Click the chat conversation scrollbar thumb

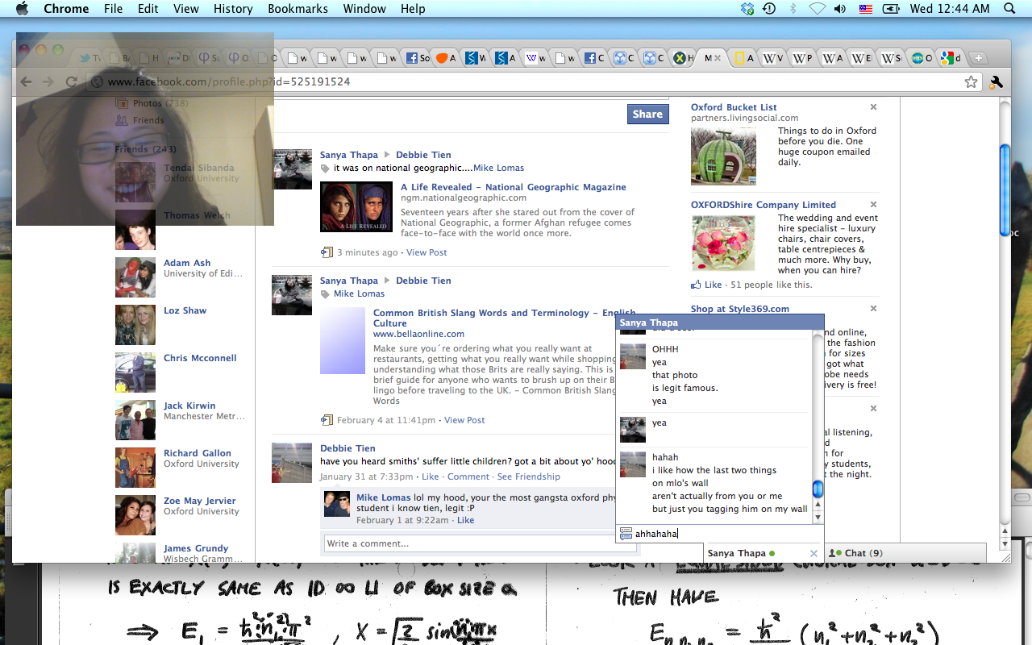pos(817,489)
